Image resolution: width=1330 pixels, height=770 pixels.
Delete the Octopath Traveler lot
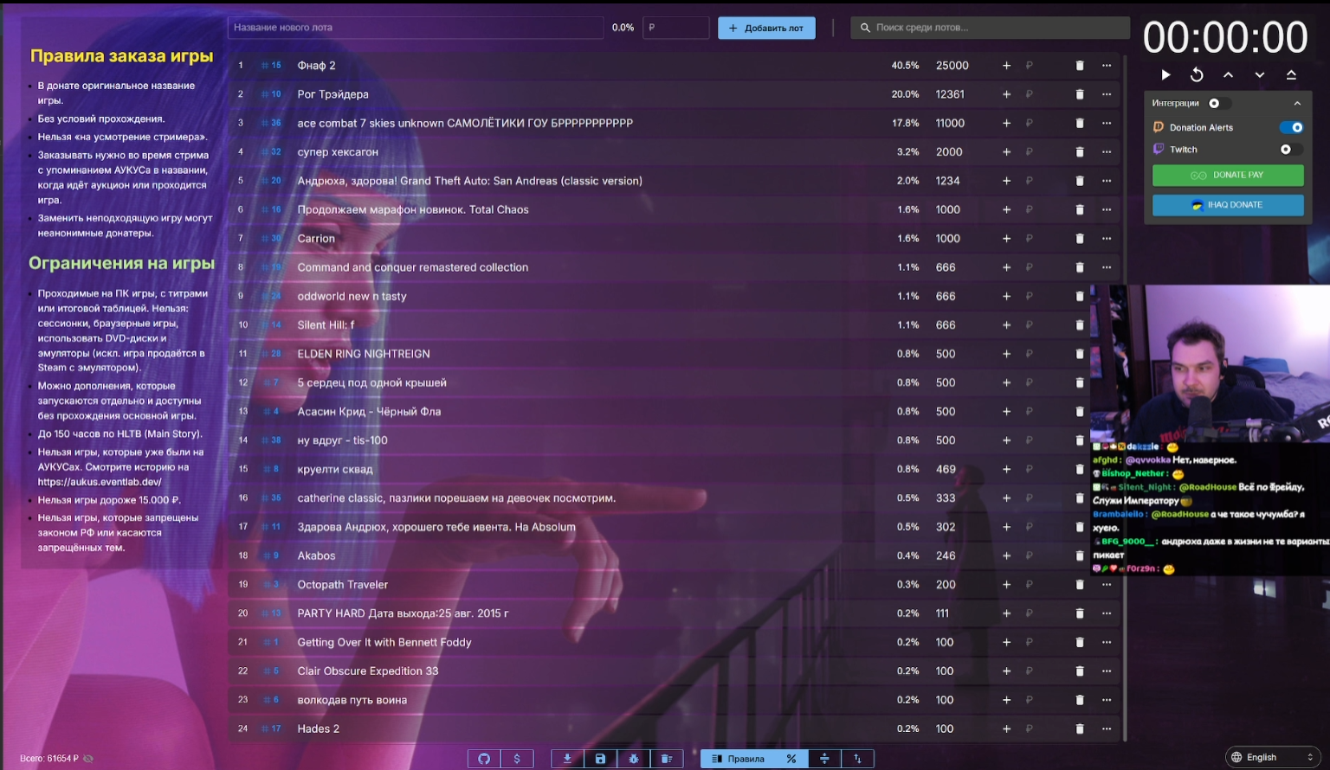tap(1080, 585)
